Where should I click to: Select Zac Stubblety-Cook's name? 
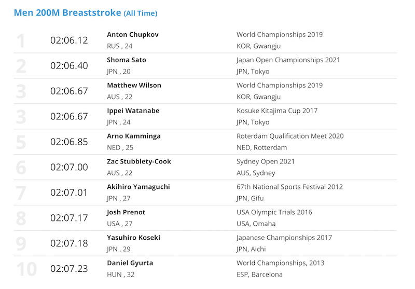tap(139, 162)
